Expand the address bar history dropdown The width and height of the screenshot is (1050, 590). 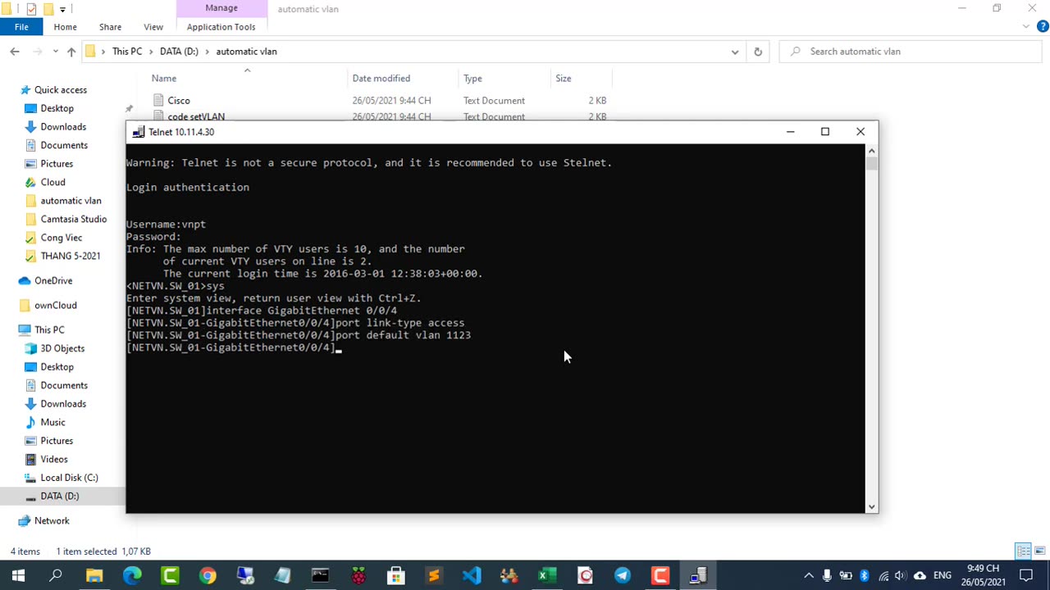pyautogui.click(x=735, y=52)
